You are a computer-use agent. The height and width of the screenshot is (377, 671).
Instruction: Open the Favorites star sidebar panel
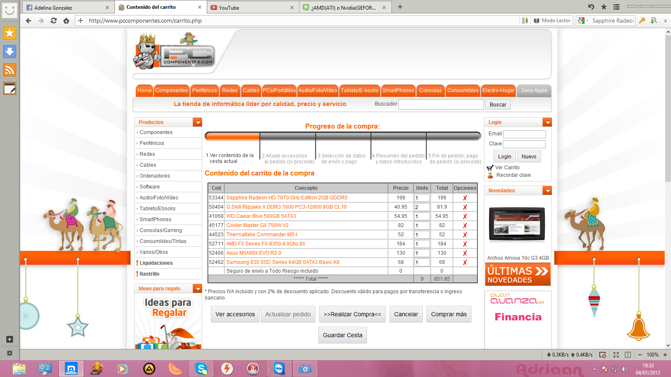coord(10,33)
